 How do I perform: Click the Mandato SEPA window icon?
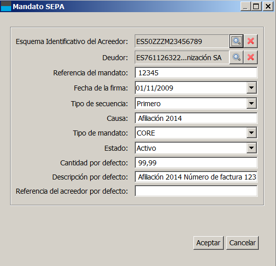(6, 6)
